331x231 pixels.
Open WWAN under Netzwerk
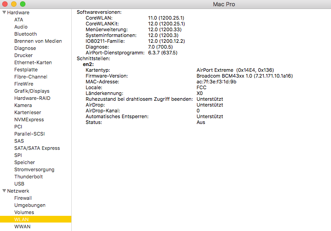[x=22, y=227]
